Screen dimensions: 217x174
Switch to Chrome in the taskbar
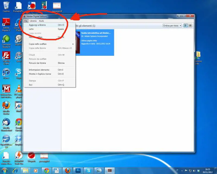click(x=46, y=170)
